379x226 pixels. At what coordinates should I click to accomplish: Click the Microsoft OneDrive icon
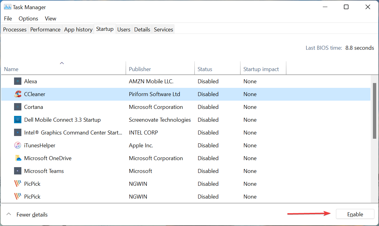tap(17, 158)
